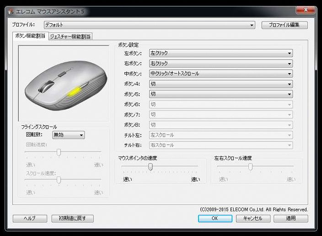Expand the ボタン4 dropdown

(x=221, y=84)
